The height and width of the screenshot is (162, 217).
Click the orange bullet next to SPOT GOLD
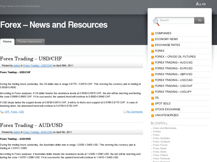pyautogui.click(x=153, y=104)
